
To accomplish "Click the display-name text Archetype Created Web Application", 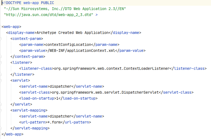I will [73, 33].
